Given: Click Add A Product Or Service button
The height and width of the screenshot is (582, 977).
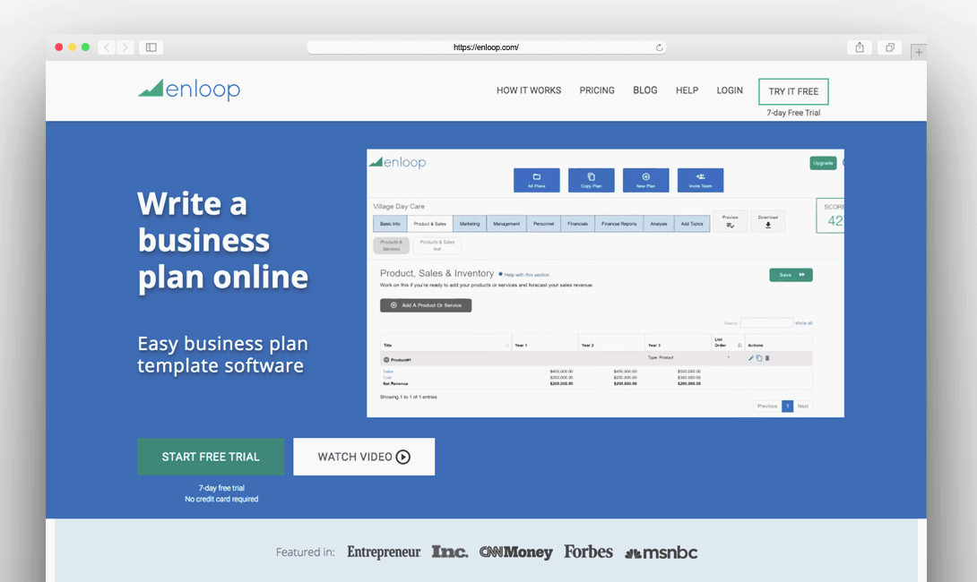Looking at the screenshot, I should pyautogui.click(x=426, y=305).
